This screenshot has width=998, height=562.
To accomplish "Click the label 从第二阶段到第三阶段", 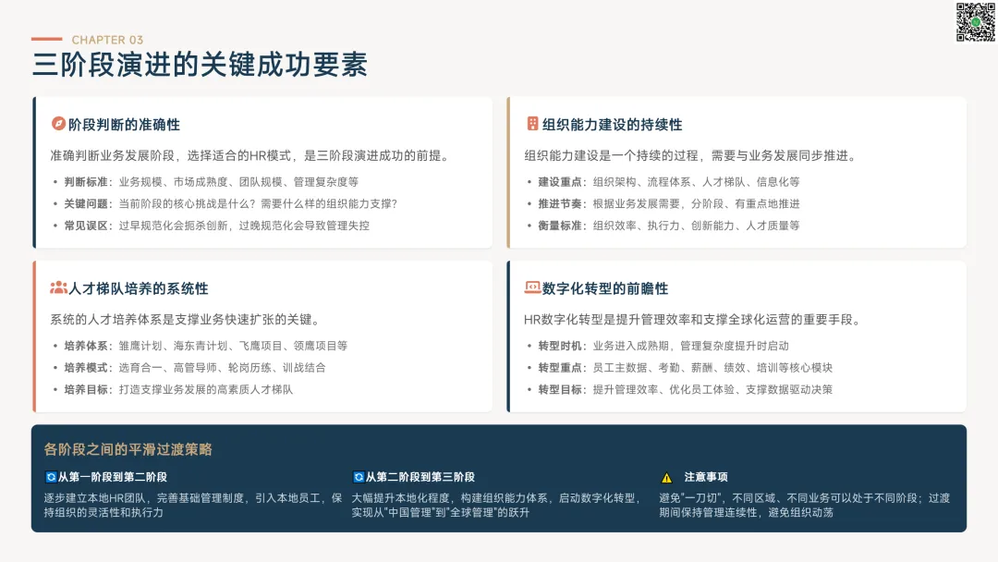I will pos(420,477).
